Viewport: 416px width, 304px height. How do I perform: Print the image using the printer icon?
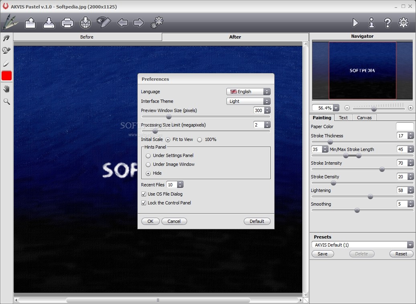click(x=67, y=23)
